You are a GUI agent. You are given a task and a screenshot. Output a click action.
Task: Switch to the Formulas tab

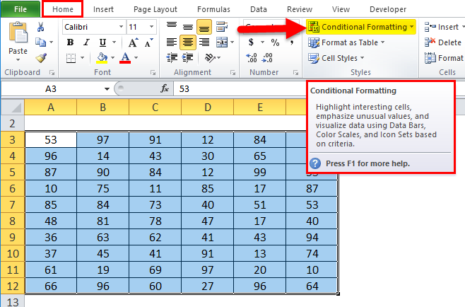[x=213, y=9]
